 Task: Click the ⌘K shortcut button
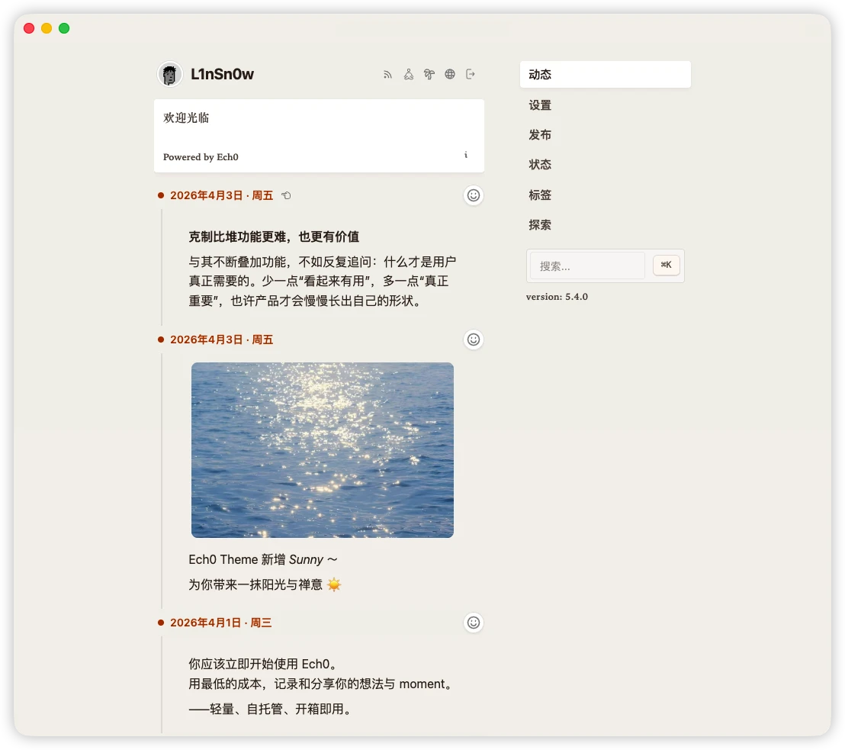666,265
